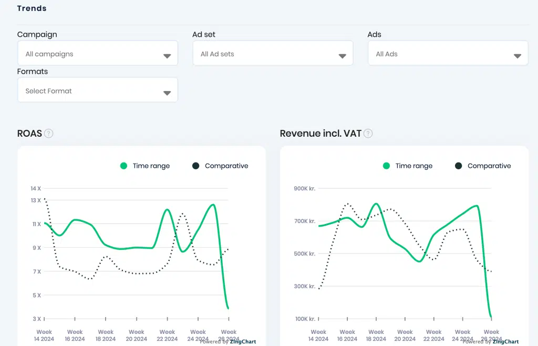Select the 100K kr. axis label
The height and width of the screenshot is (346, 538).
point(305,319)
